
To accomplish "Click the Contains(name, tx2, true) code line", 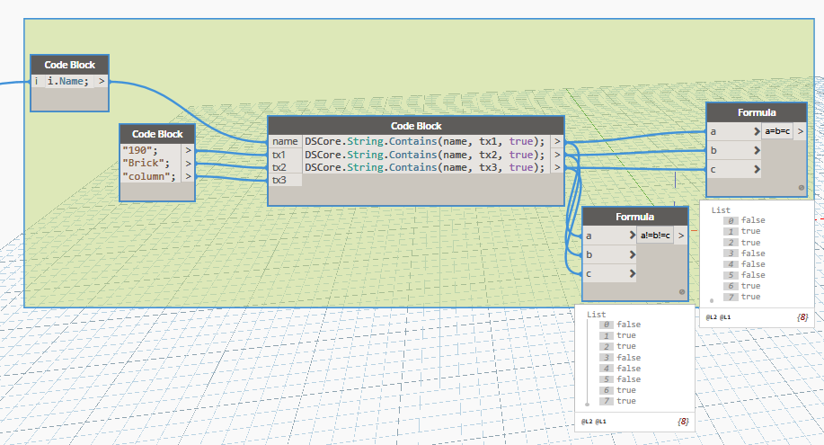I will pyautogui.click(x=425, y=155).
